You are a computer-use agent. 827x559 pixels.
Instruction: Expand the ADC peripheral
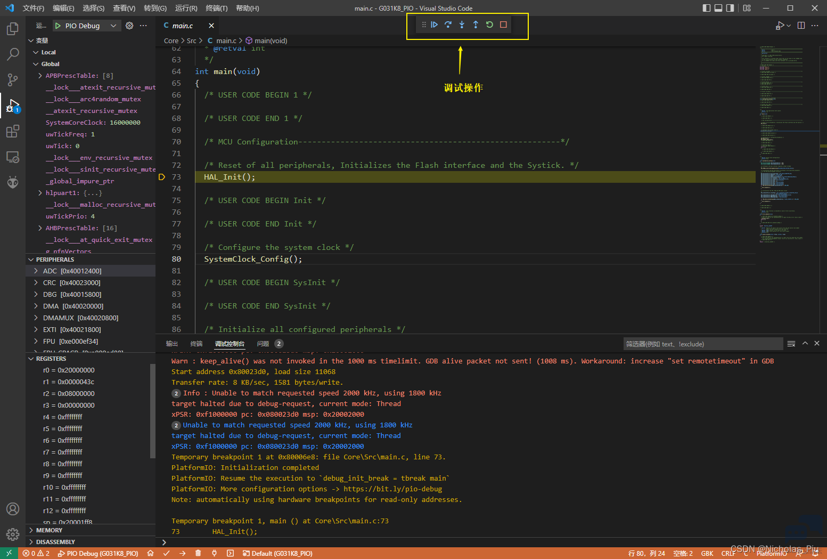(x=36, y=271)
